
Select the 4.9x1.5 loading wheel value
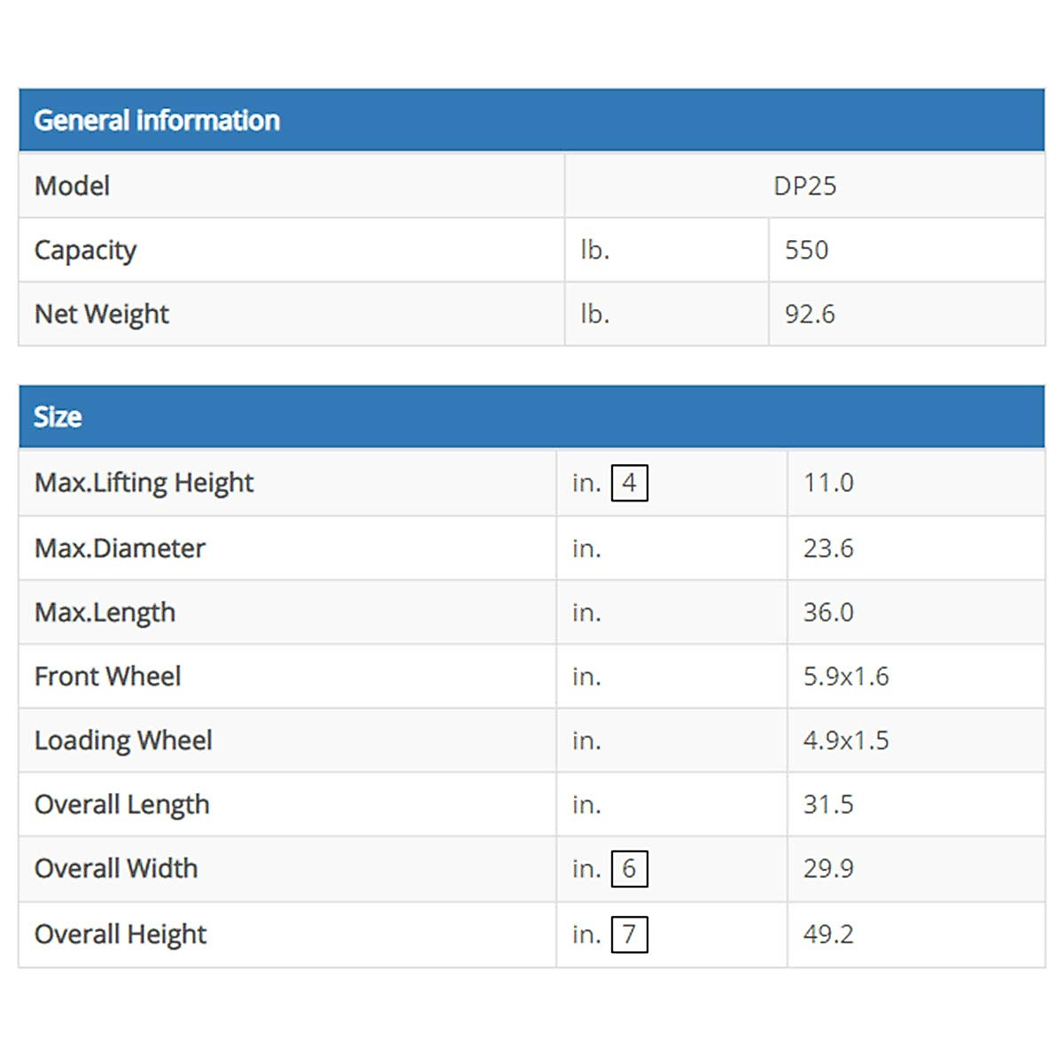point(846,741)
